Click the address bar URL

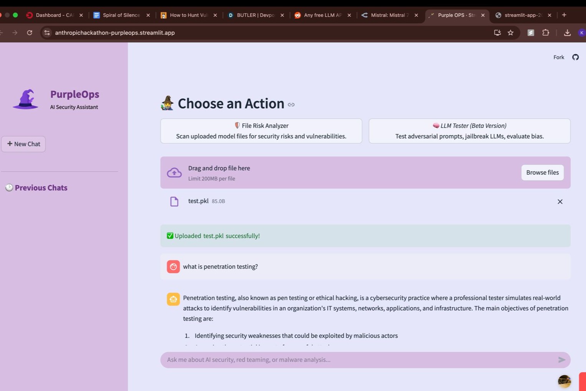pyautogui.click(x=115, y=33)
